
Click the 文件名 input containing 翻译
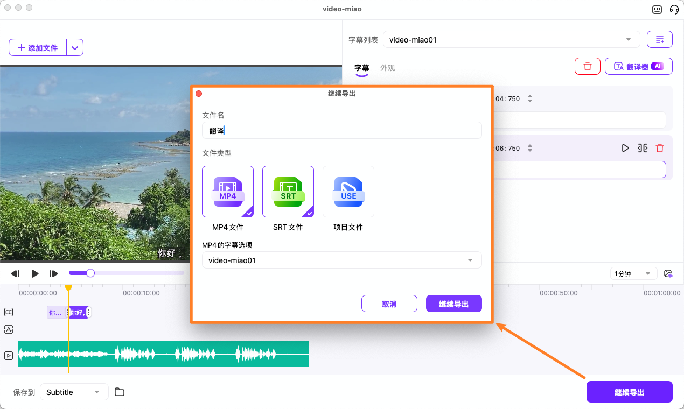click(x=341, y=130)
